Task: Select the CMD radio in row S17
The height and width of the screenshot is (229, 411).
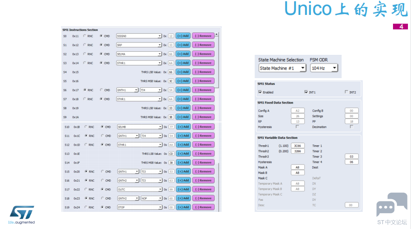Action: coord(102,189)
